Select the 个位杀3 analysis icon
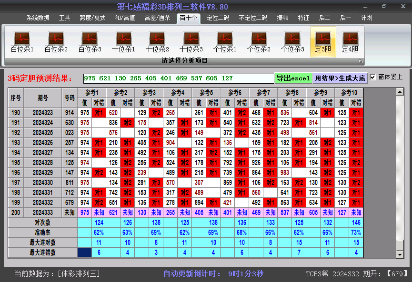 (292, 42)
